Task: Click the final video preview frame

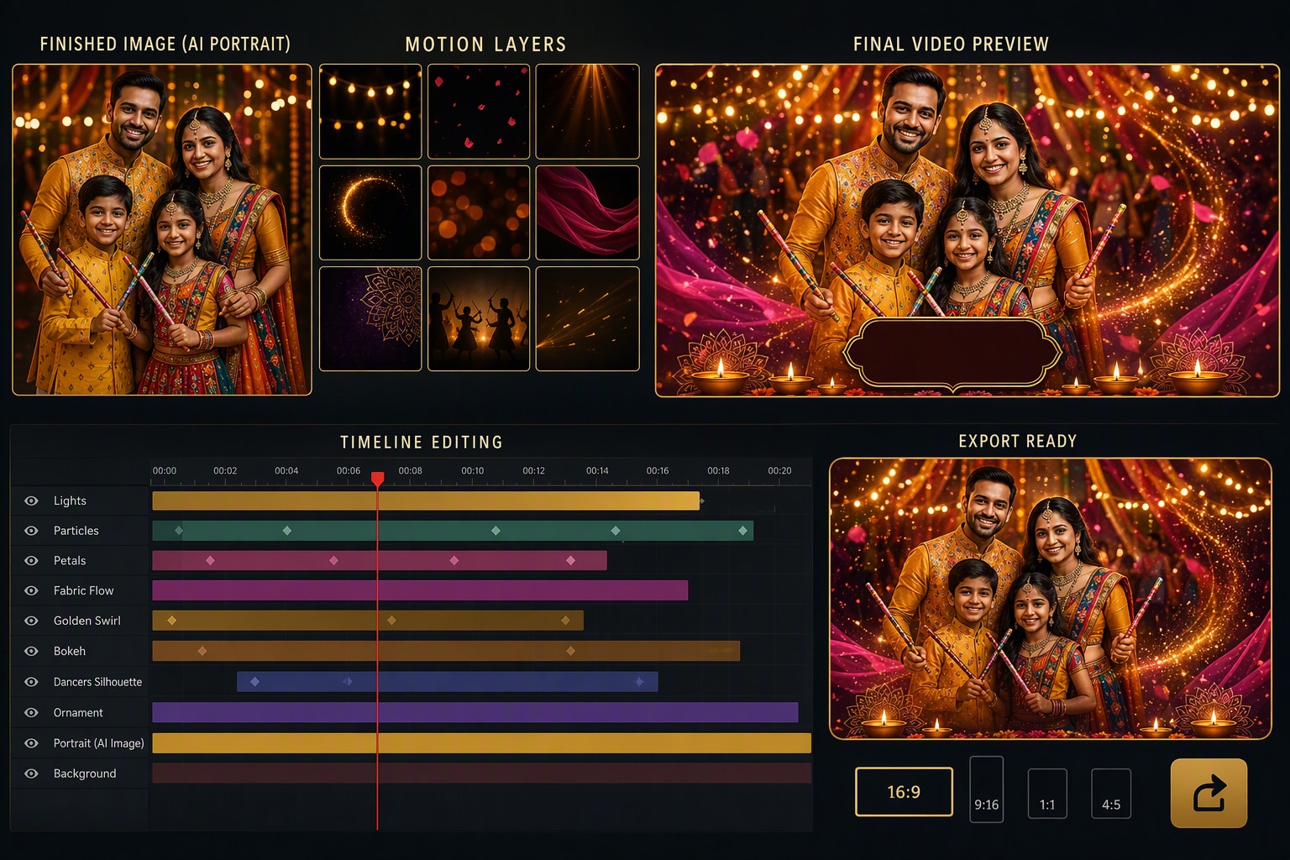Action: tap(967, 230)
